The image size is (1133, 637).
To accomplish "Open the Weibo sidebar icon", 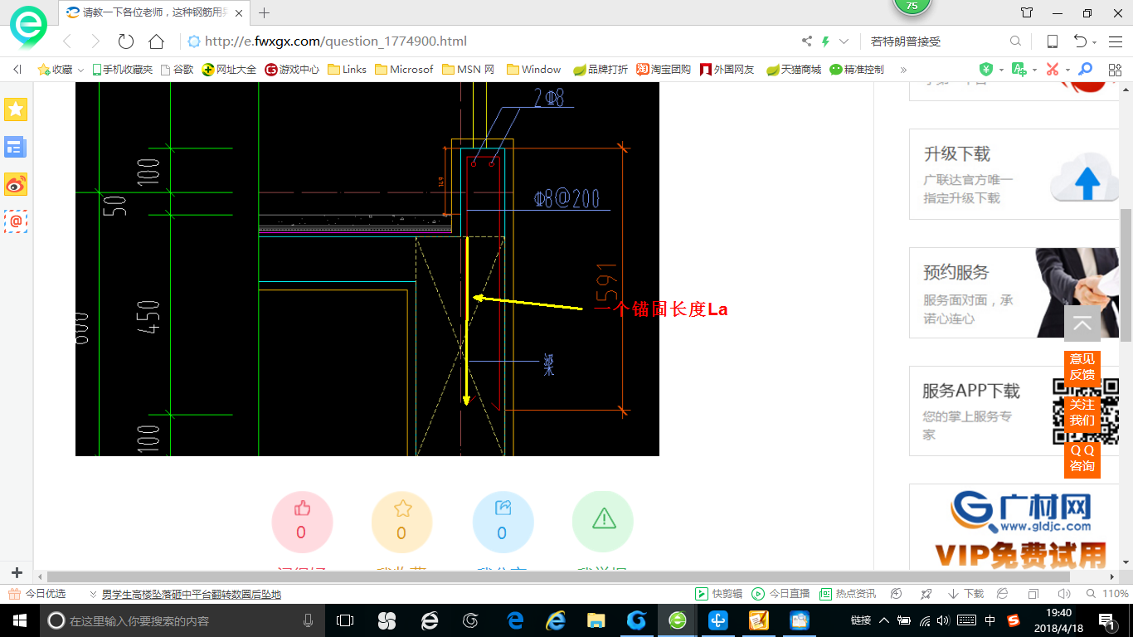I will pos(16,184).
